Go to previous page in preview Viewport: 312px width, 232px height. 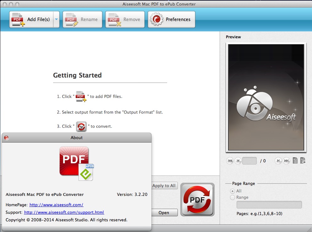[x=238, y=160]
